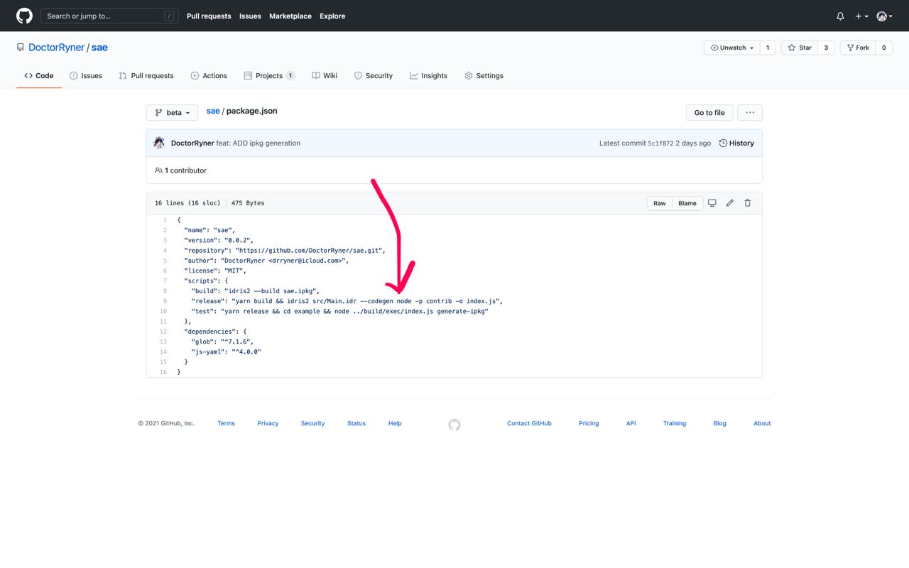Viewport: 909px width, 568px height.
Task: Open the notifications bell
Action: click(x=840, y=16)
